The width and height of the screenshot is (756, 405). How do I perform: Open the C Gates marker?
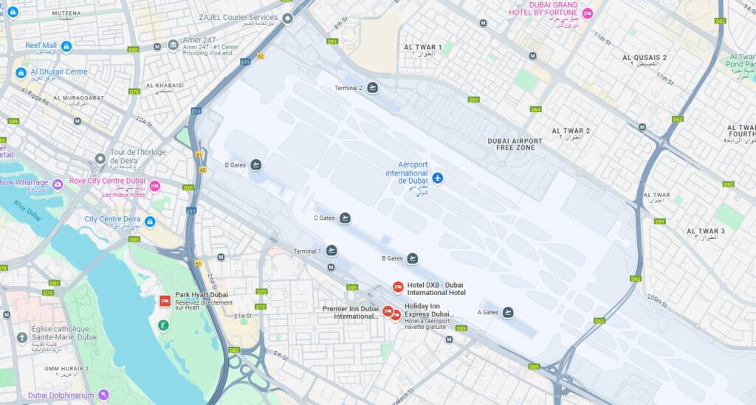click(x=345, y=218)
